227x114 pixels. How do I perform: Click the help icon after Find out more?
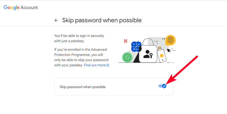108,65
